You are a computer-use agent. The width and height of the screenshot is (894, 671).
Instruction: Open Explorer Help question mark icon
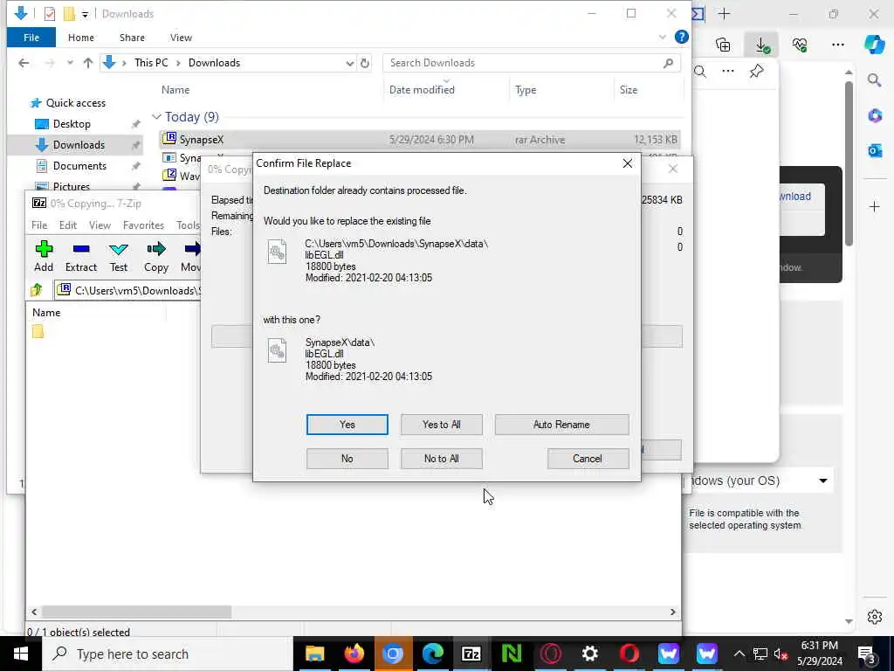pyautogui.click(x=681, y=37)
